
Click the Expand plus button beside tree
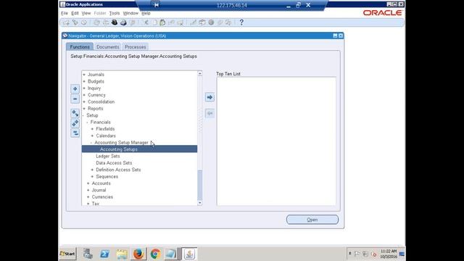pos(75,88)
